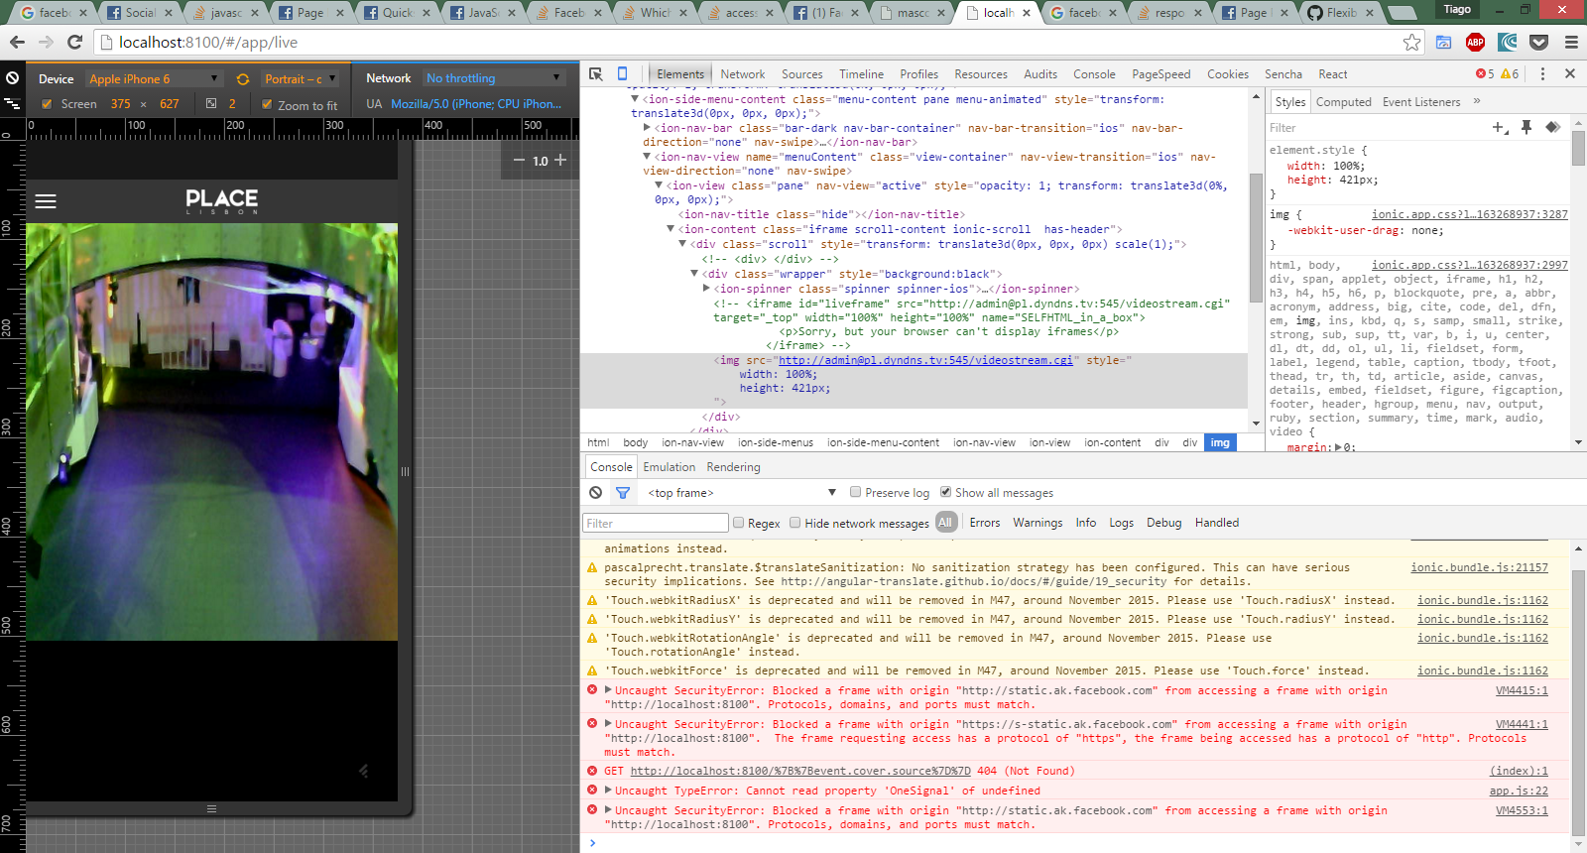Toggle the Zoom to fit checkbox
Image resolution: width=1587 pixels, height=853 pixels.
tap(267, 104)
